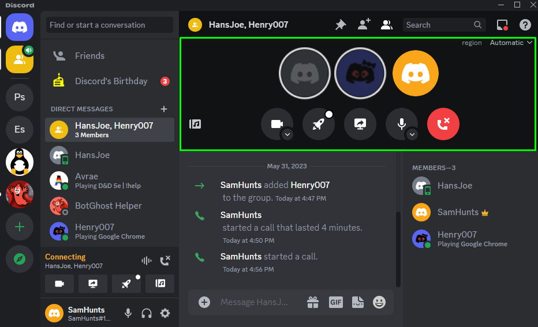
Task: Add friends to the DM
Action: pos(364,25)
